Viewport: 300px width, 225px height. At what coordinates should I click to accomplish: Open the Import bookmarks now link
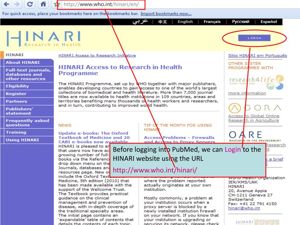(x=166, y=13)
